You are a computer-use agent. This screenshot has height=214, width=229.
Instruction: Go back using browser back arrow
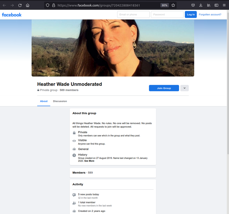[x=4, y=5]
